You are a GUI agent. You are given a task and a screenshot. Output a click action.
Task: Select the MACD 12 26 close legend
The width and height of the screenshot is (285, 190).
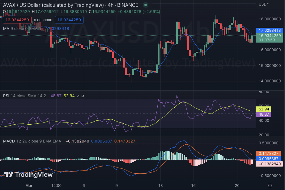click(x=32, y=141)
